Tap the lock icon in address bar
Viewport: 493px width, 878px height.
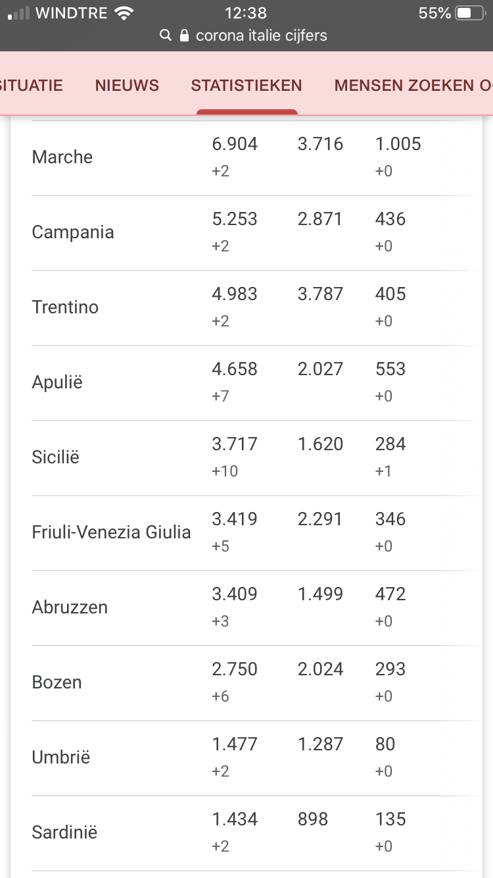point(184,36)
